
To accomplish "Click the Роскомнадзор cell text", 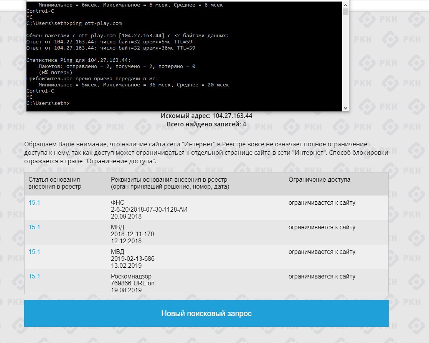I will click(131, 276).
